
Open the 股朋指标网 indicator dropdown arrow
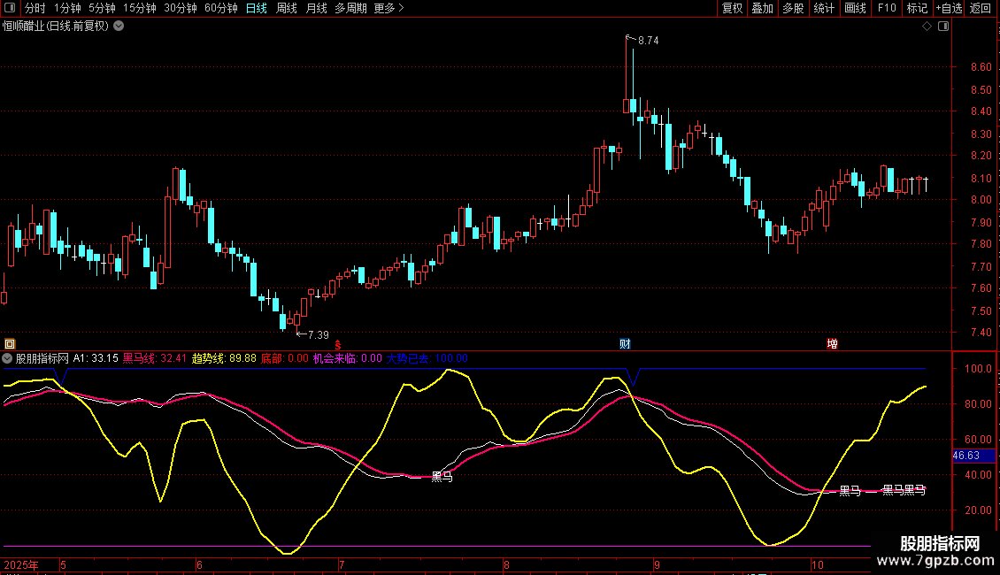click(x=8, y=358)
